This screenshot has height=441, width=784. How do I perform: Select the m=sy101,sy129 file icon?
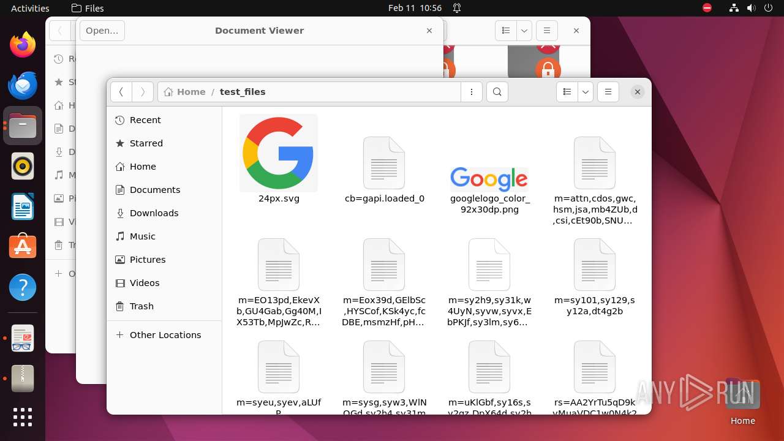[x=595, y=265]
